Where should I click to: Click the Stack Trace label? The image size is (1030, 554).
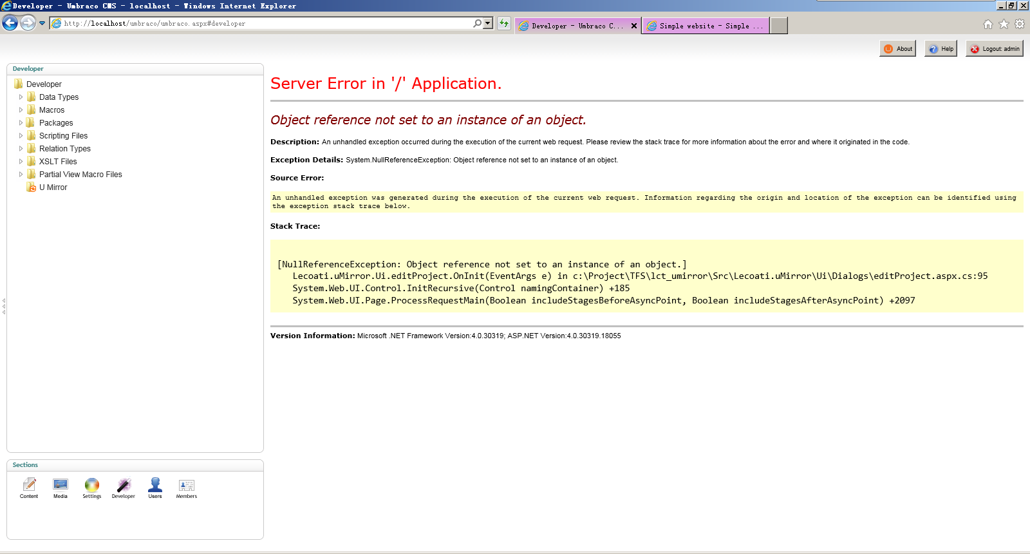coord(295,226)
